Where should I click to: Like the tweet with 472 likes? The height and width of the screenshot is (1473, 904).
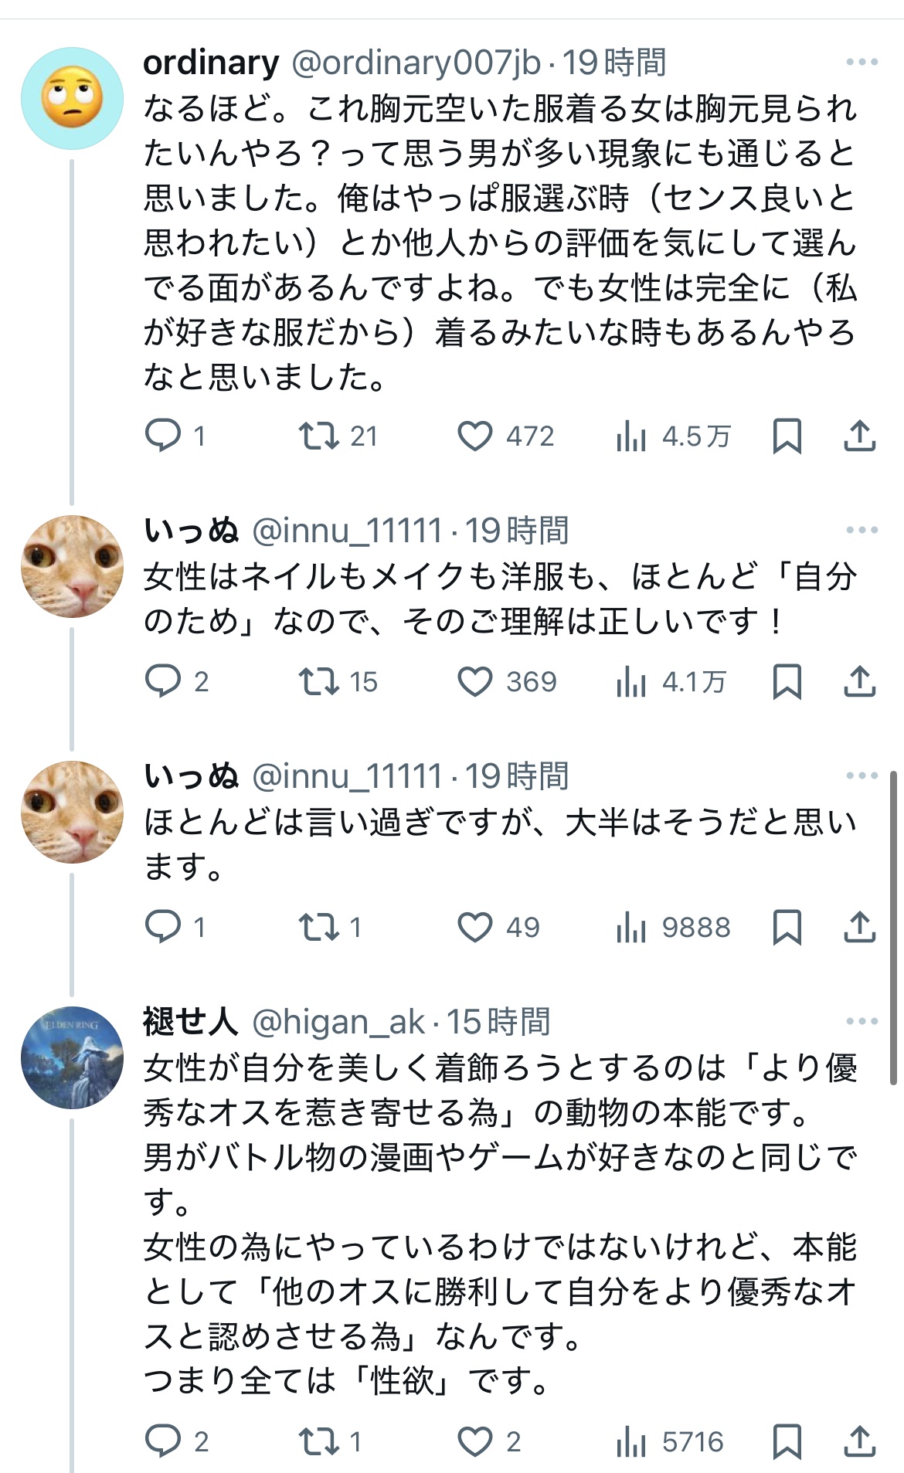(x=475, y=436)
